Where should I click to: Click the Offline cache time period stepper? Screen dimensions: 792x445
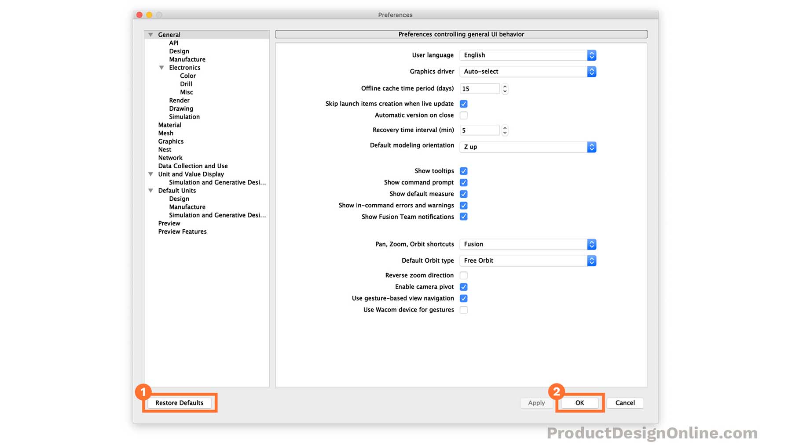click(x=505, y=89)
